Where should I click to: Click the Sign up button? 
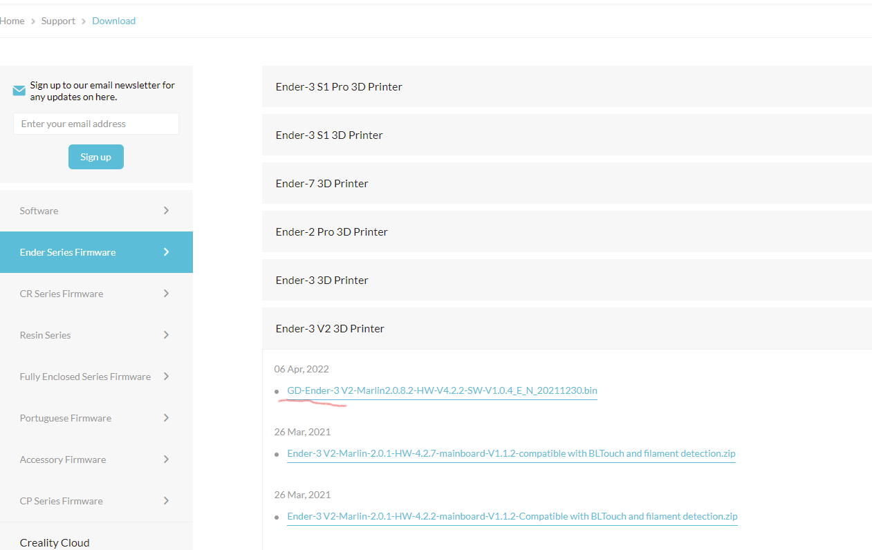tap(96, 157)
